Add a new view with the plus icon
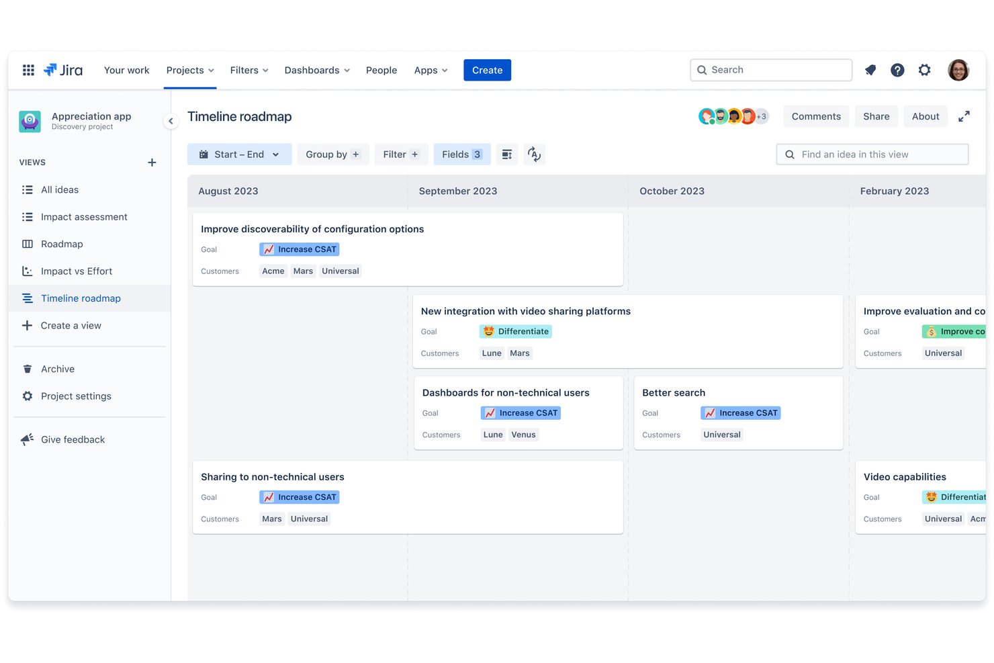 click(152, 163)
